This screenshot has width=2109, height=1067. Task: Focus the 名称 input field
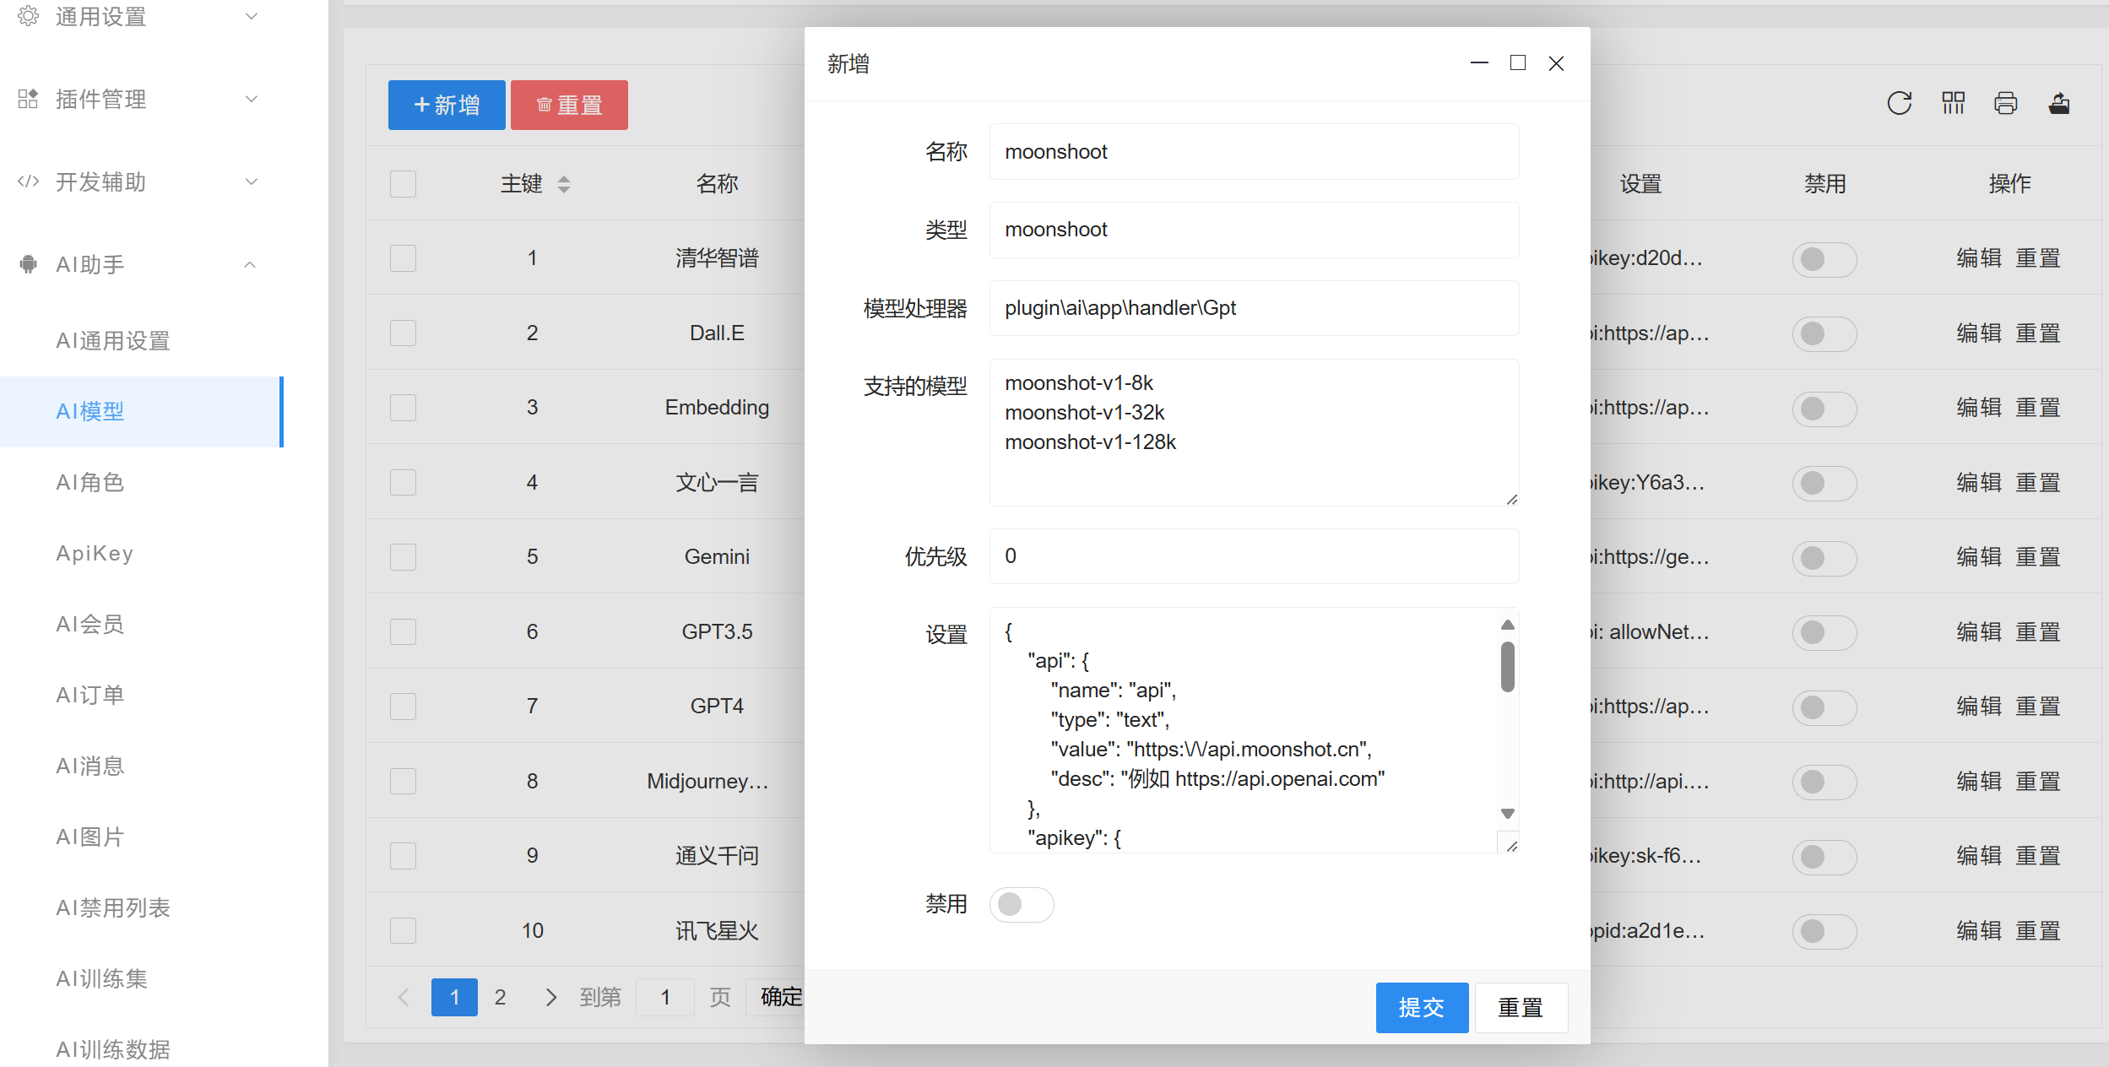pyautogui.click(x=1254, y=152)
